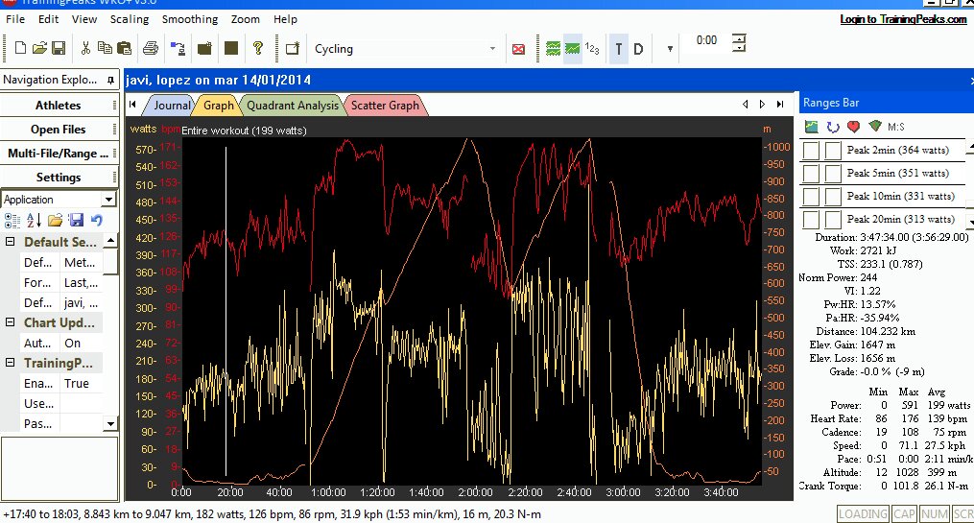Click the Login to TrainingPeaks.com link
974x523 pixels.
tap(903, 19)
